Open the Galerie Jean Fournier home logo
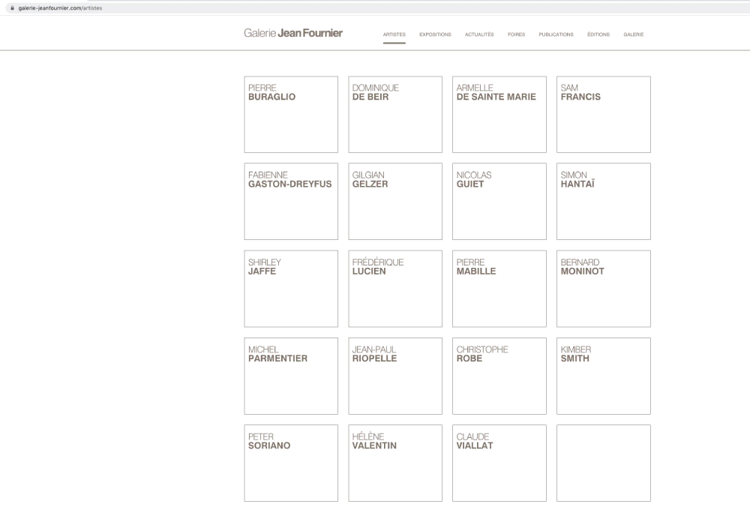The image size is (750, 525). pyautogui.click(x=293, y=33)
